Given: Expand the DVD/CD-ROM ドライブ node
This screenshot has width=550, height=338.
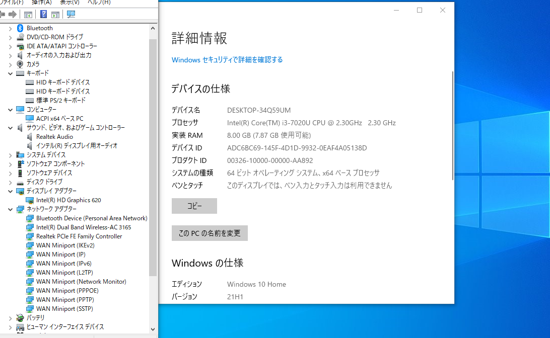Looking at the screenshot, I should pos(10,38).
